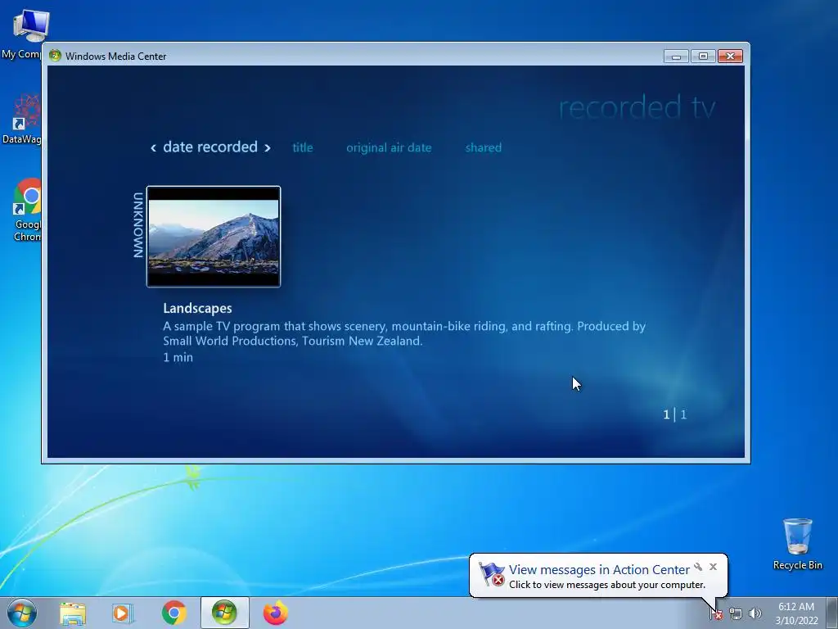The image size is (838, 629).
Task: Click the 'recorded tv' heading
Action: [637, 107]
